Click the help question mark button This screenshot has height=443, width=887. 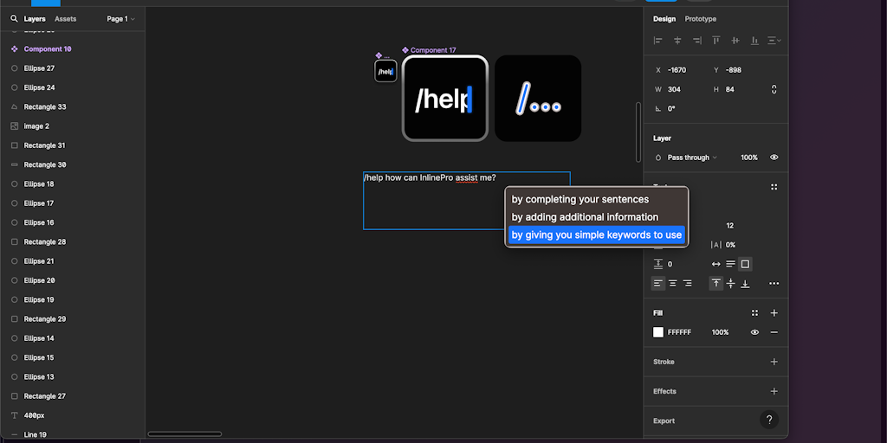tap(768, 420)
